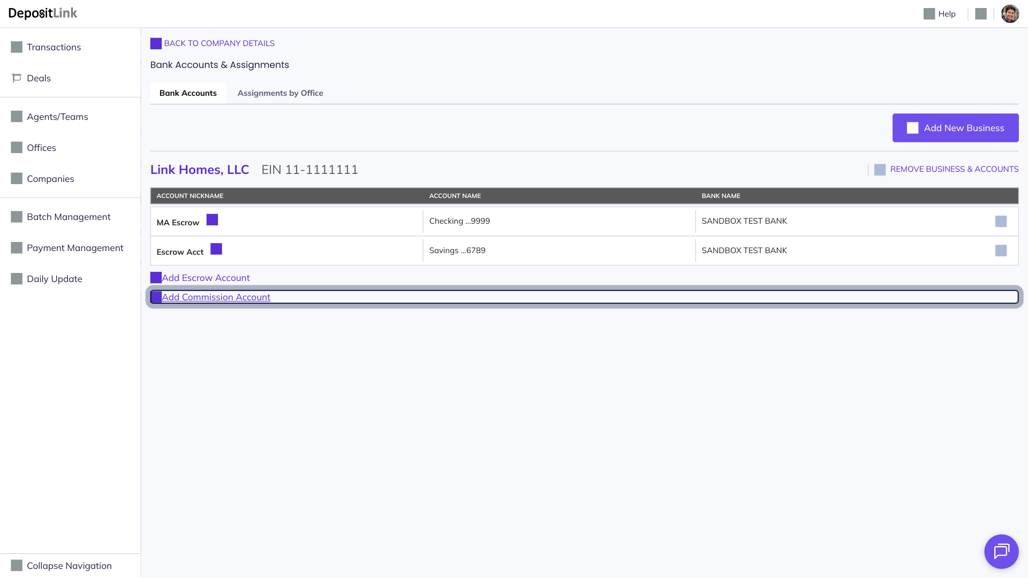Click the edit icon next to Escrow Acct
This screenshot has width=1028, height=578.
[216, 249]
